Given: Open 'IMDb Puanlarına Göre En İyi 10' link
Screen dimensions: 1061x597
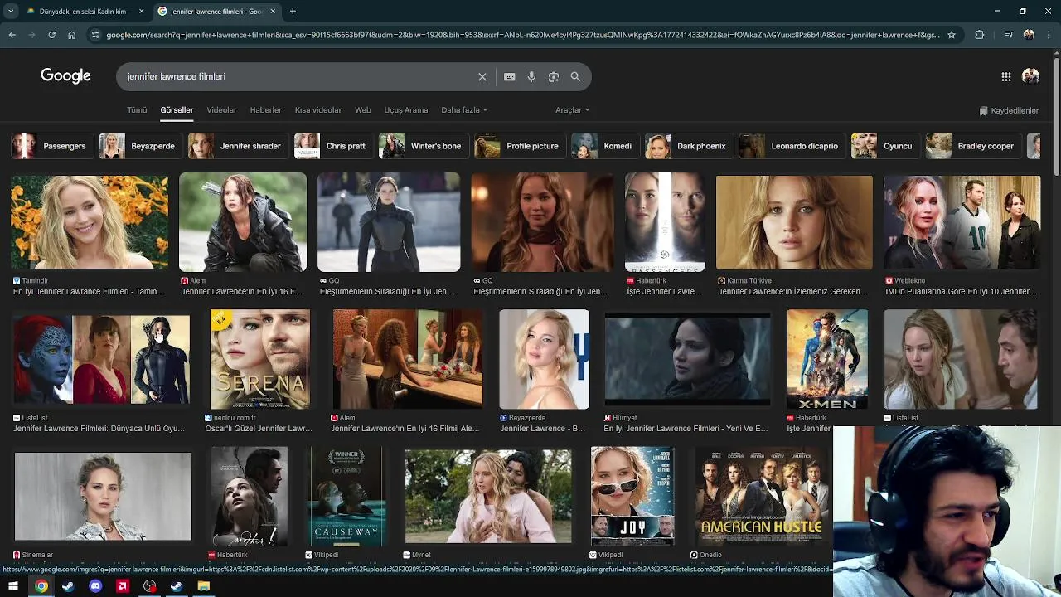Looking at the screenshot, I should (960, 292).
